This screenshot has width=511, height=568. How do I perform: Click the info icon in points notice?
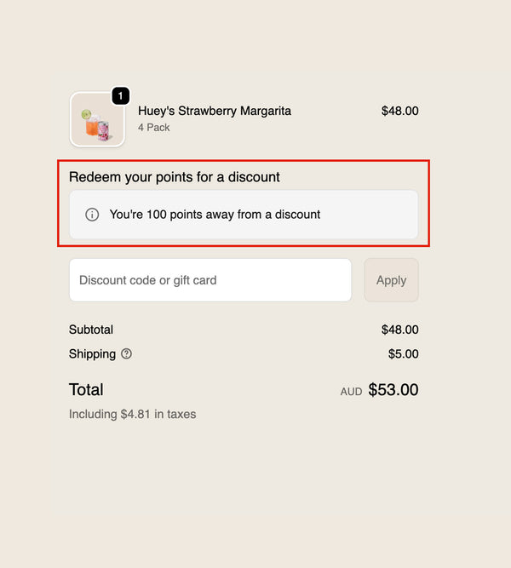[x=93, y=215]
